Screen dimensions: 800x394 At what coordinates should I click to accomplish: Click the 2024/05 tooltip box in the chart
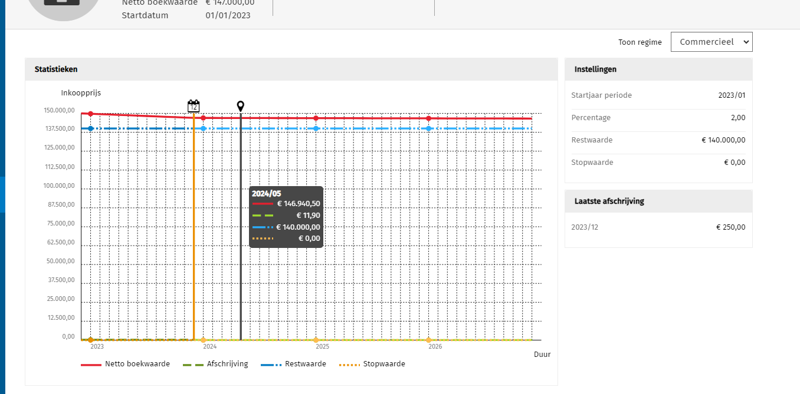click(x=286, y=217)
